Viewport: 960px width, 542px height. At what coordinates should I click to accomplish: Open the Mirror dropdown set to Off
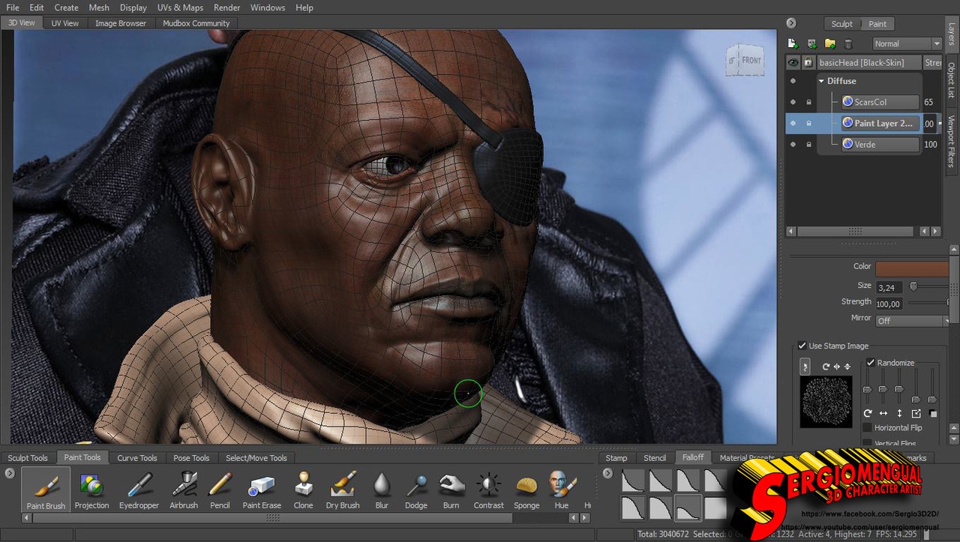[x=912, y=321]
